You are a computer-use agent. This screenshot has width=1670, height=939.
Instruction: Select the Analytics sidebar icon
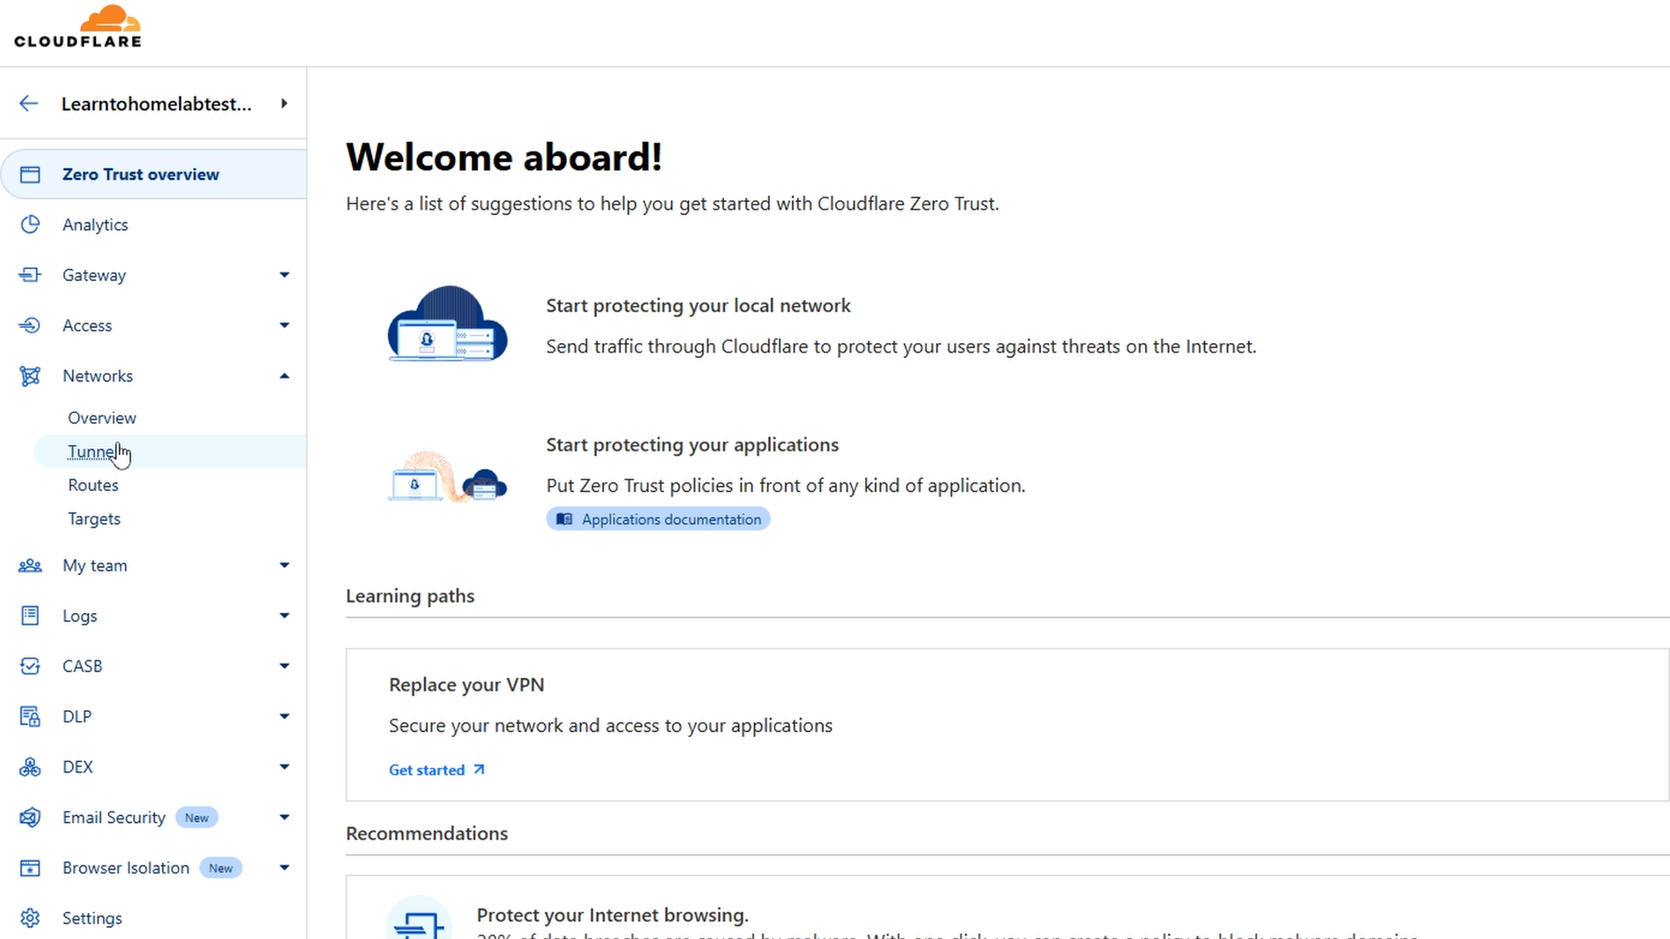pos(30,224)
